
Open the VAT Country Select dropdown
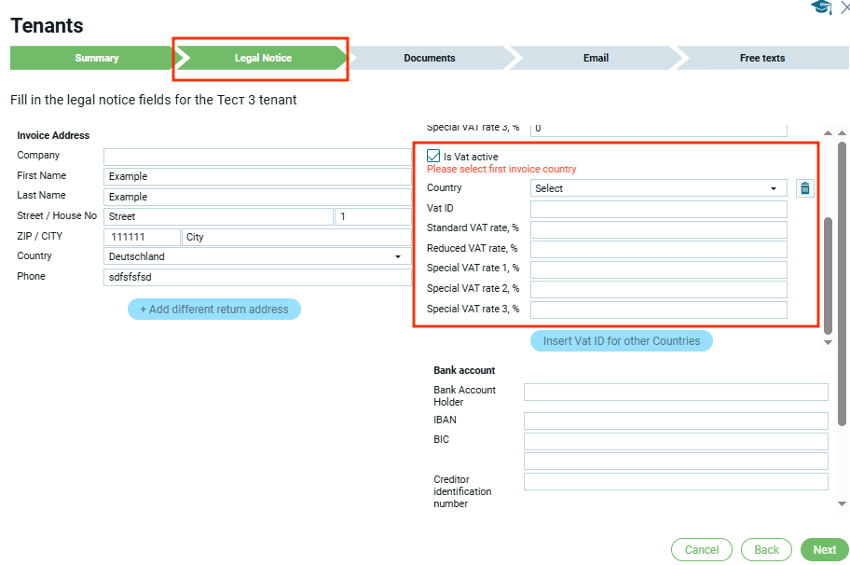tap(658, 188)
